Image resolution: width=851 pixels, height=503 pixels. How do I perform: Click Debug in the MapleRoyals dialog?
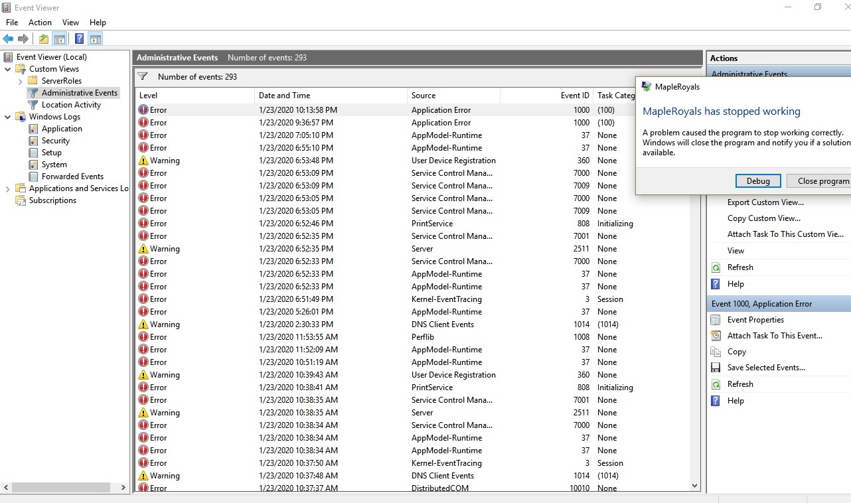pos(758,181)
